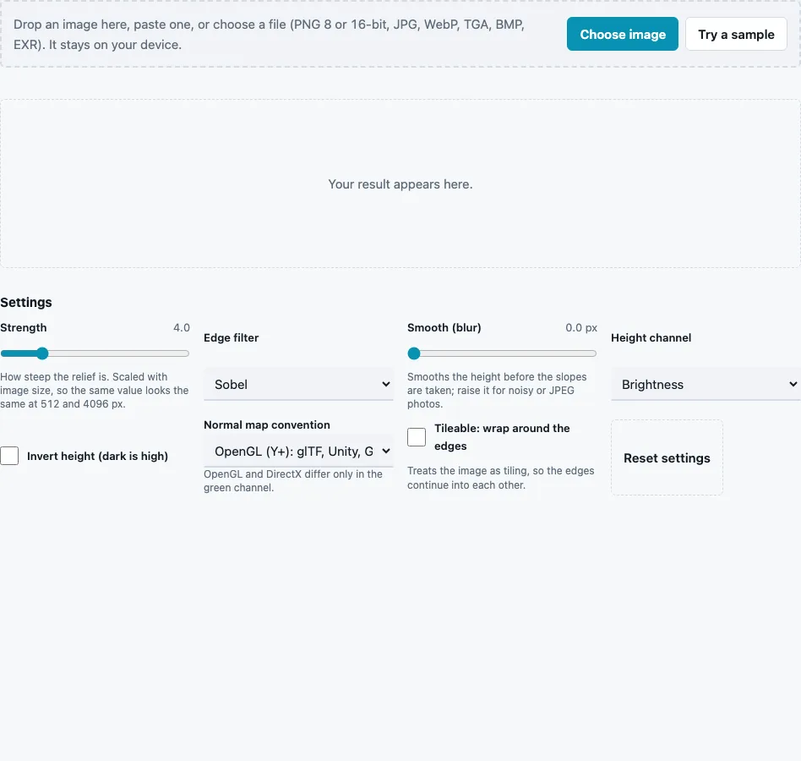
Task: Click the Settings heading
Action: click(x=26, y=302)
